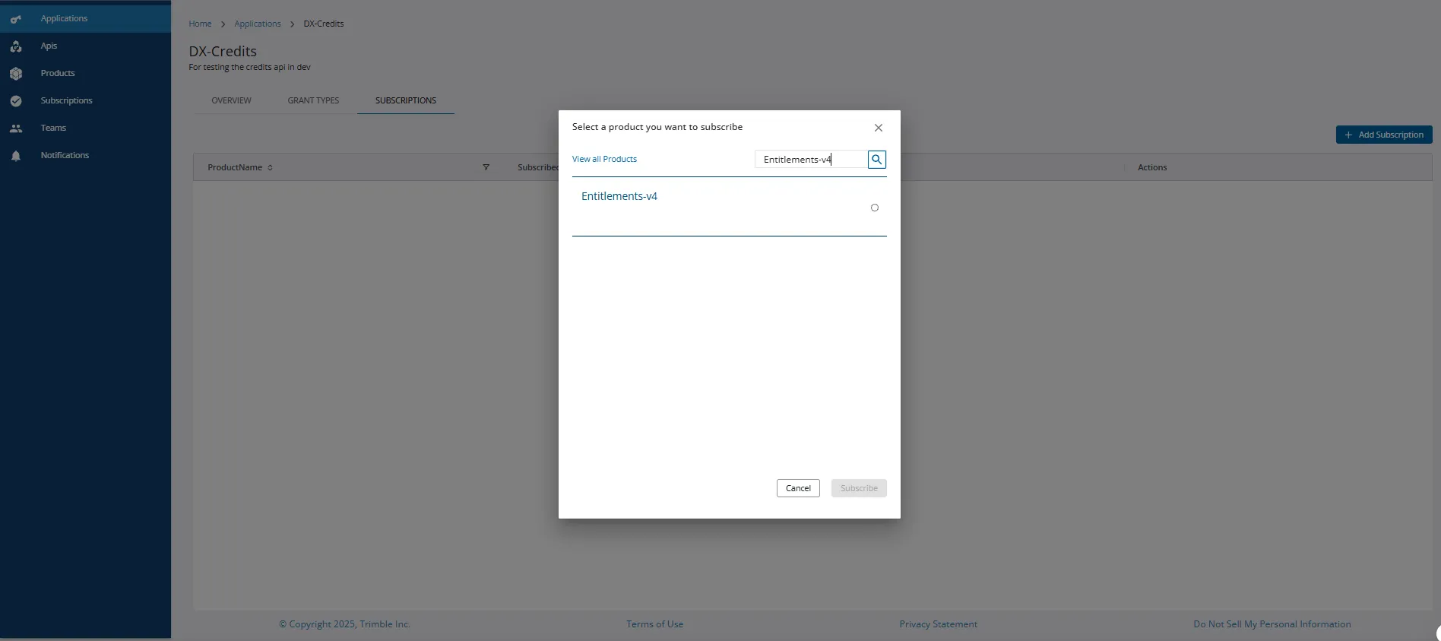Click the Notifications bell icon in sidebar
The image size is (1441, 641).
pyautogui.click(x=16, y=156)
